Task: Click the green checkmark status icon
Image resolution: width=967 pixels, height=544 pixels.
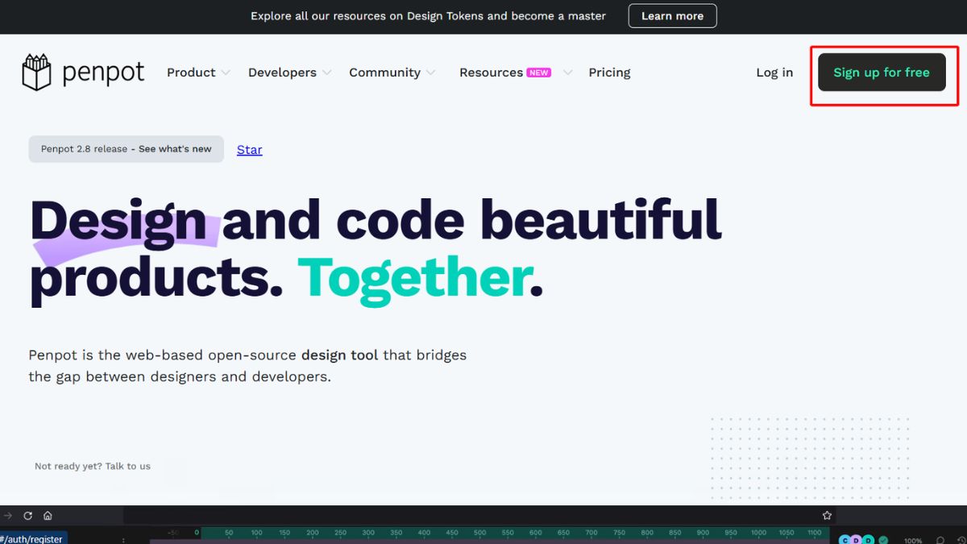Action: pyautogui.click(x=883, y=540)
